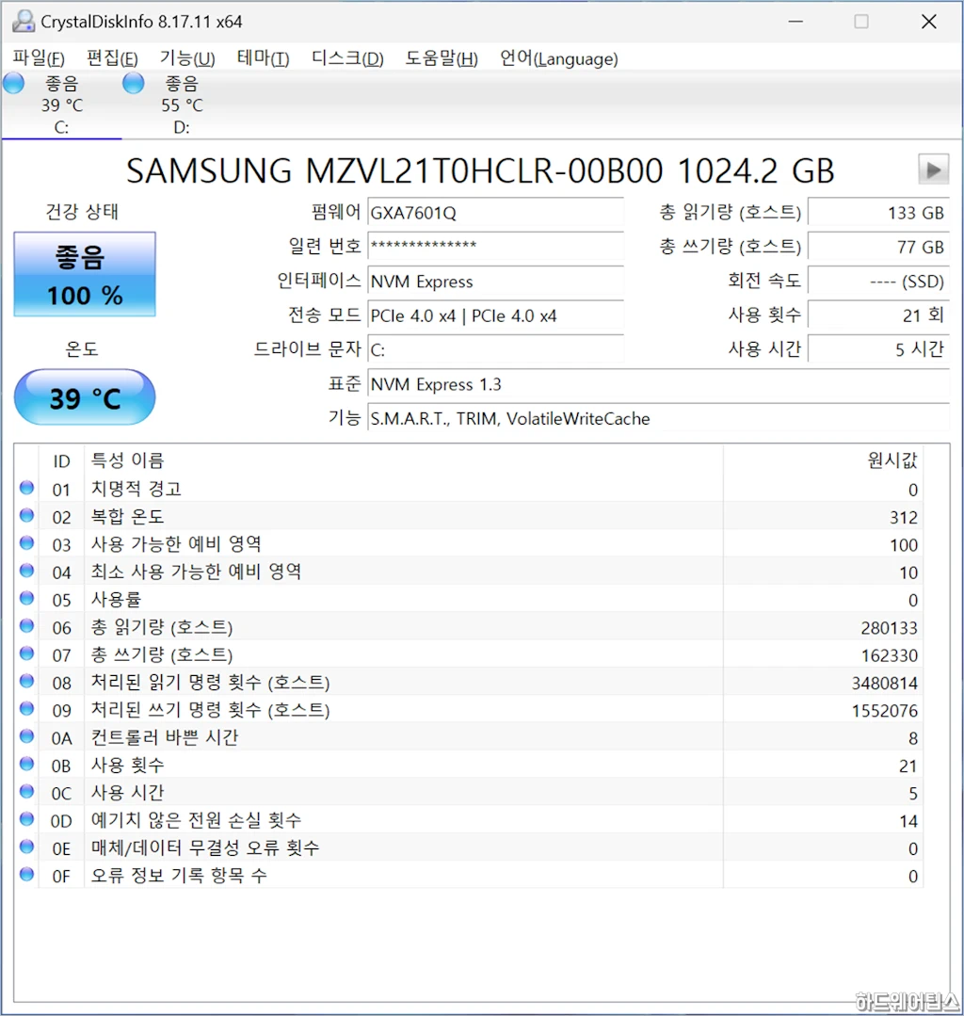Image resolution: width=964 pixels, height=1016 pixels.
Task: Click the power on count value 21 회
Action: click(878, 315)
